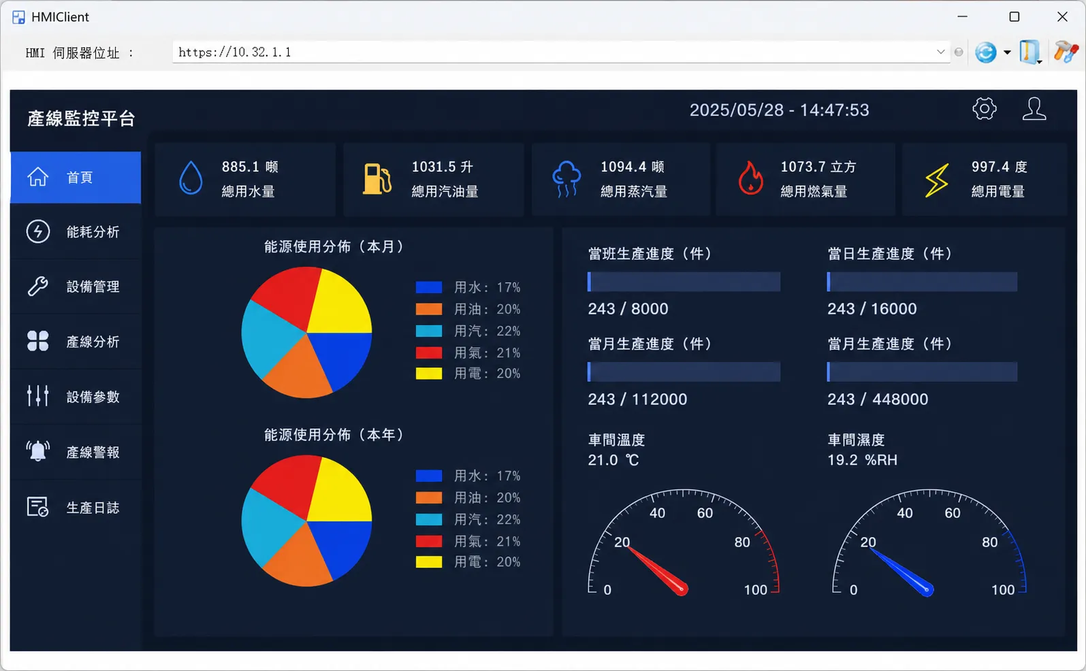
Task: Click the blue panel layout icon
Action: tap(1030, 52)
